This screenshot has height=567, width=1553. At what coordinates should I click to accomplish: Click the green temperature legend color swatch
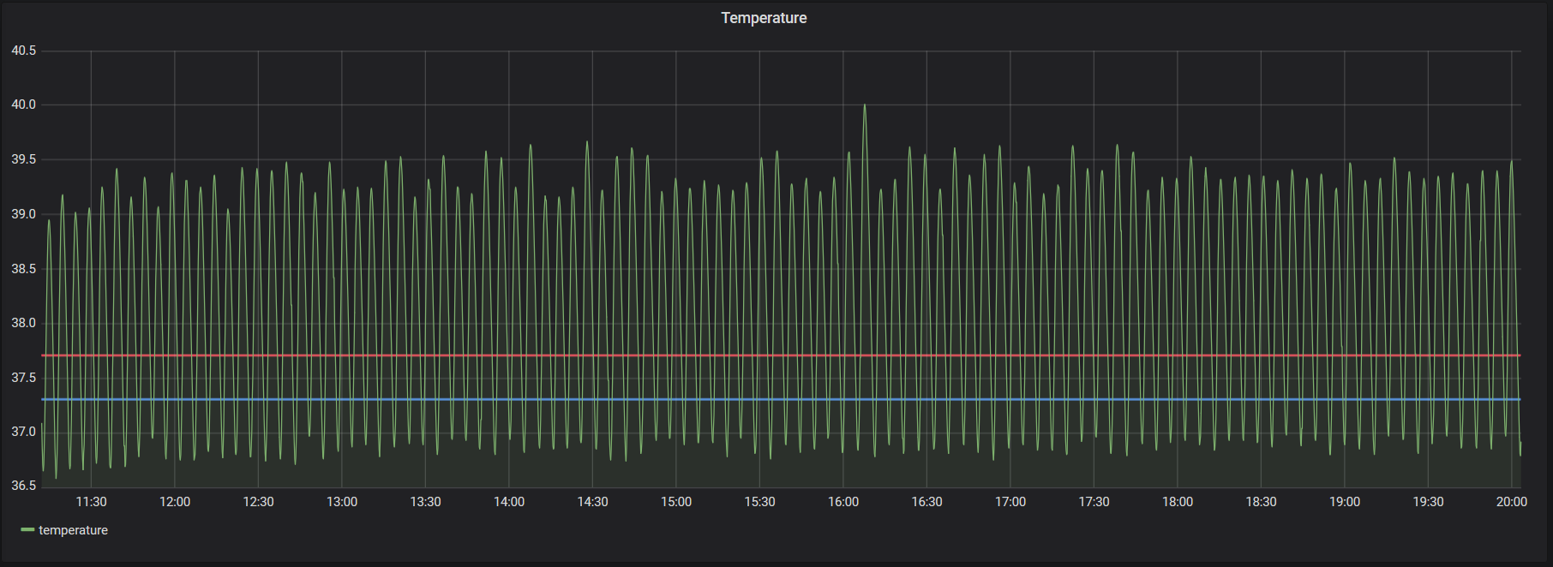coord(27,530)
